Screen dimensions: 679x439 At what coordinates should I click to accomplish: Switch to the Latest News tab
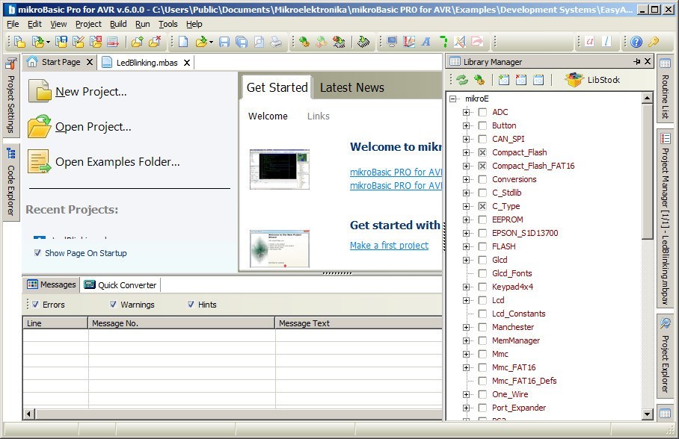coord(352,87)
